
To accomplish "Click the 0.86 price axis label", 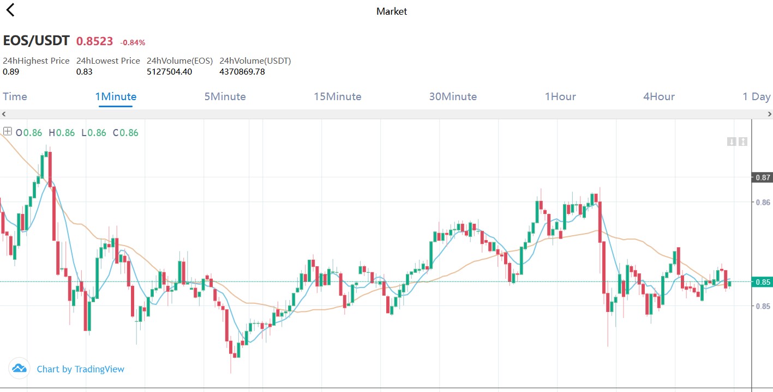I will (x=762, y=202).
